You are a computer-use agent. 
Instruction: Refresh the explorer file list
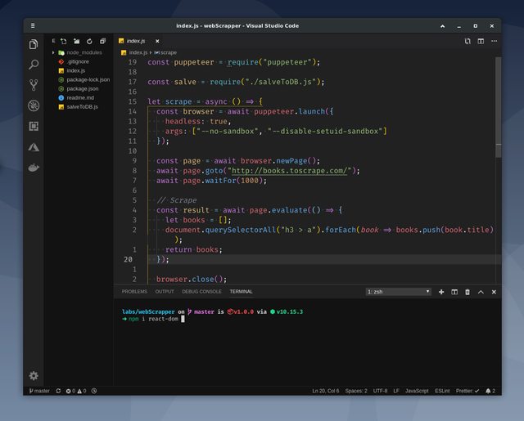tap(89, 40)
